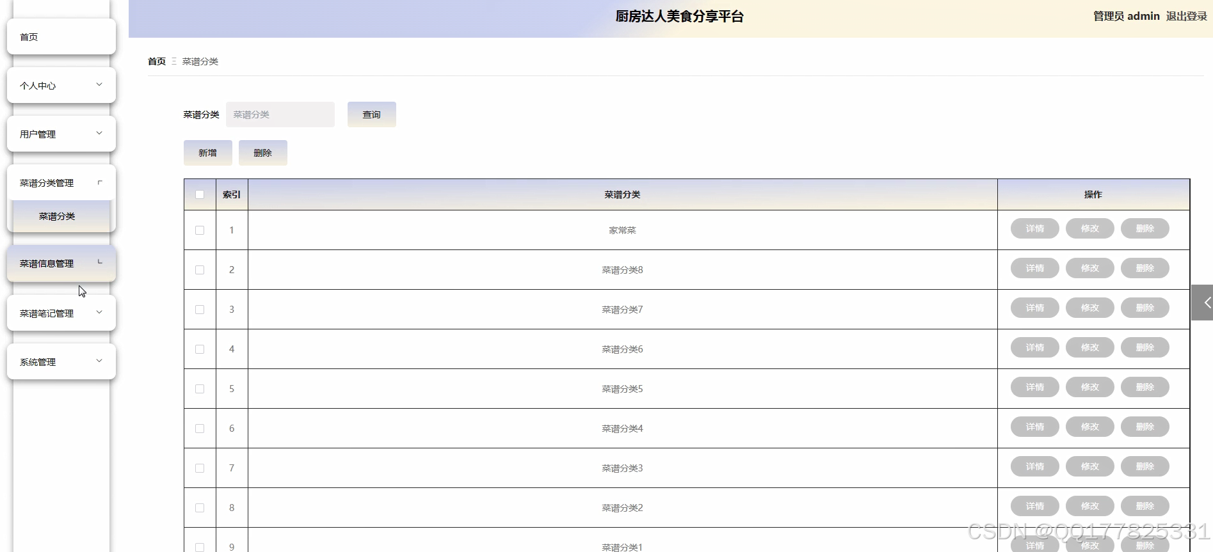Click 删除 for 菜谱分类8

1145,268
